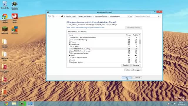Screen dimensions: 188x106
Task: Uncheck Maps Public checkbox
Action: coord(136,55)
